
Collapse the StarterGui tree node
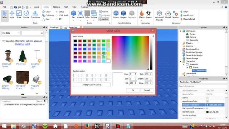pyautogui.click(x=180, y=61)
